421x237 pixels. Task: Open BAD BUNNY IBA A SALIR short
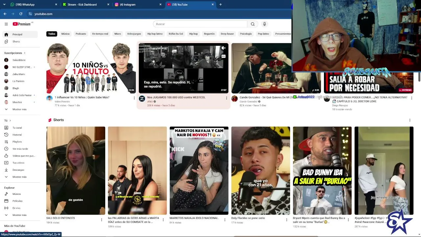pyautogui.click(x=322, y=171)
